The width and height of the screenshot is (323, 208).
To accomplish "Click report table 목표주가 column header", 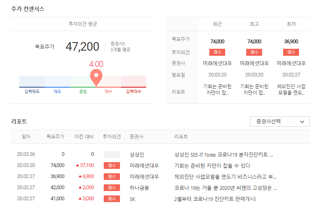I will click(55, 137).
